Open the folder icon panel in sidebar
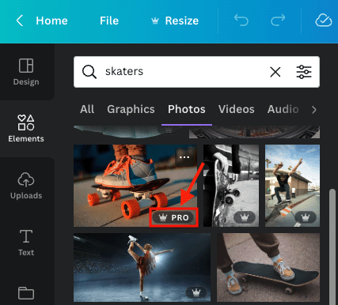 pos(26,293)
